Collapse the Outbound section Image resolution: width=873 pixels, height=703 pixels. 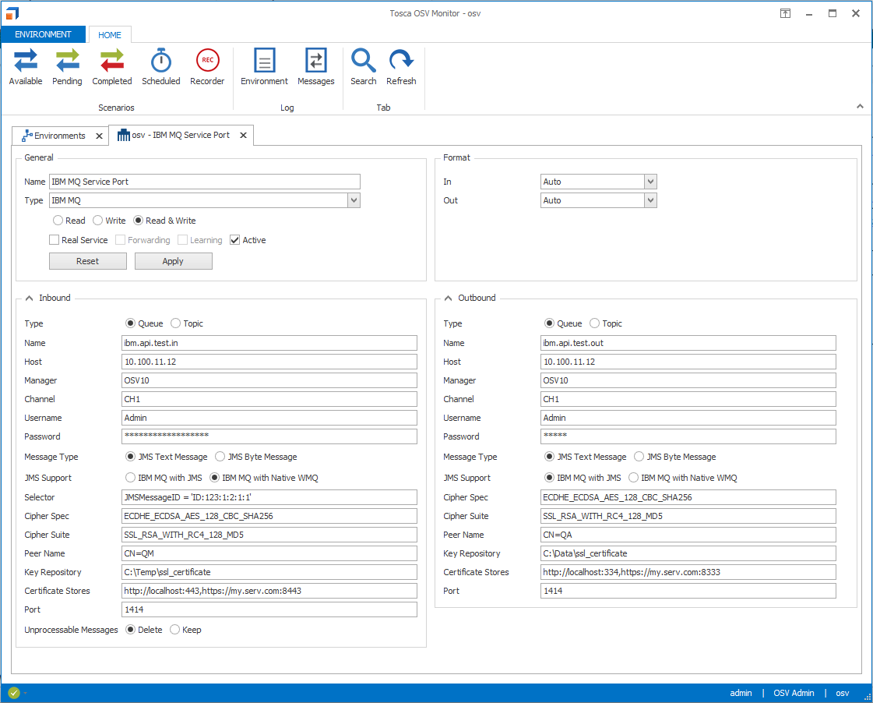449,298
